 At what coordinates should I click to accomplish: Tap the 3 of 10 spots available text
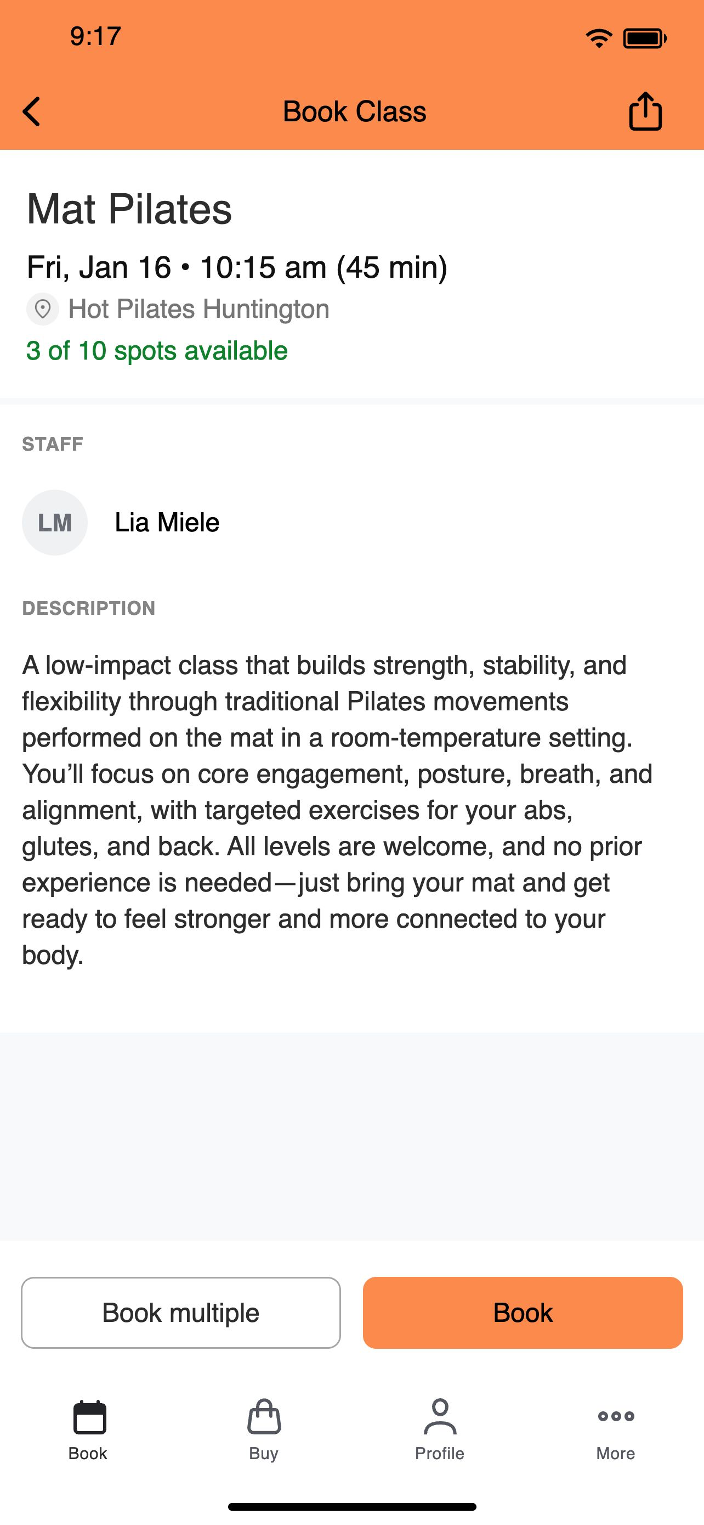[157, 350]
